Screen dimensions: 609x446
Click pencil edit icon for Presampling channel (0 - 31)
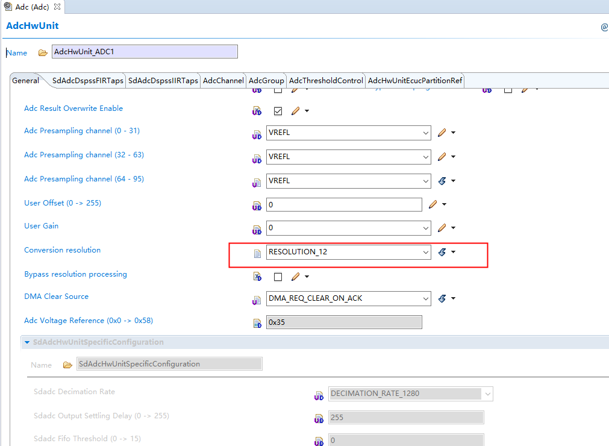pos(442,133)
